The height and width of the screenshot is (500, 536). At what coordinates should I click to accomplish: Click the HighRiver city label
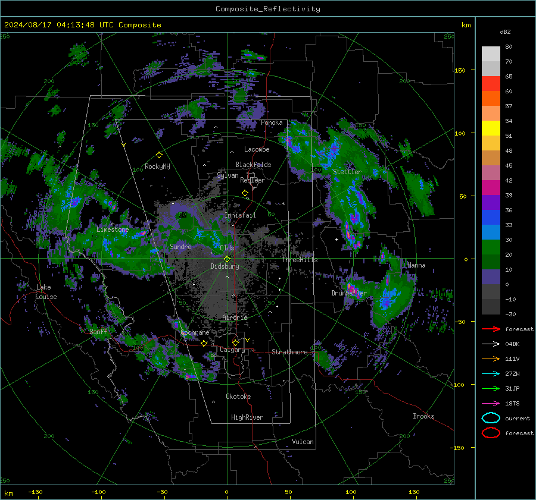[x=247, y=417]
